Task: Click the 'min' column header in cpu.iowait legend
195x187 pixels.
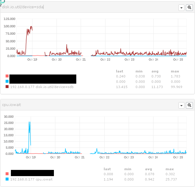Action: click(x=128, y=169)
